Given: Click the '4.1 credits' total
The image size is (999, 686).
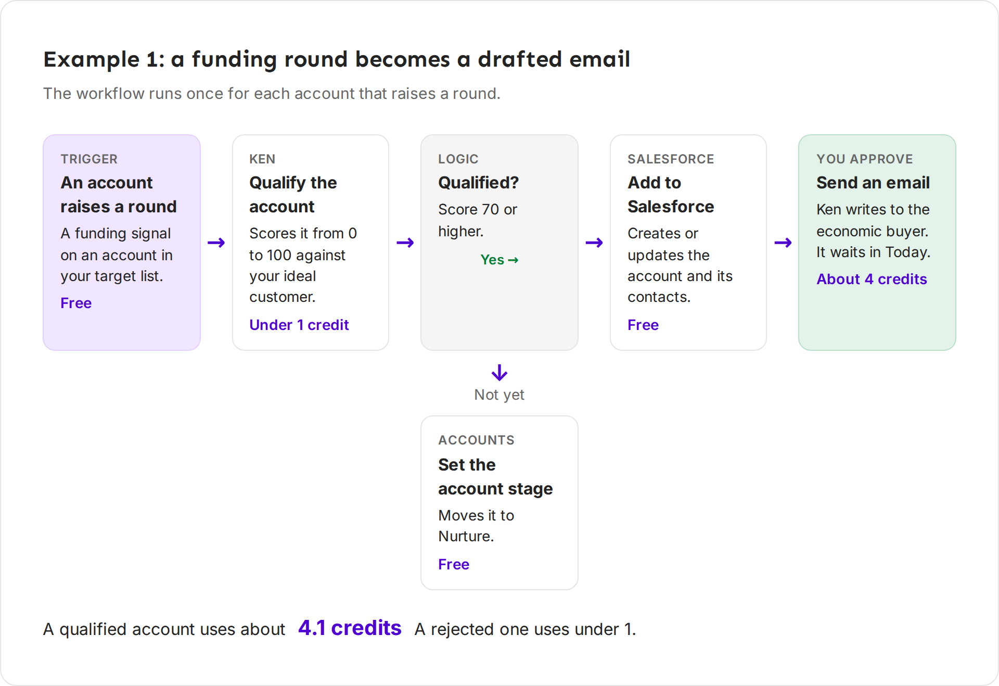Looking at the screenshot, I should [350, 628].
